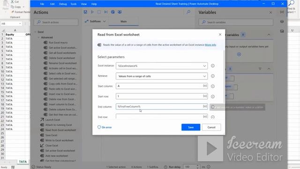
Task: Click the Cancel button in dialog
Action: pyautogui.click(x=211, y=127)
